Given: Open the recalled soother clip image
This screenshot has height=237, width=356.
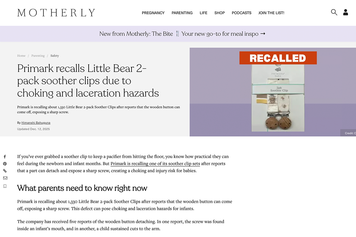Looking at the screenshot, I should pos(273,92).
